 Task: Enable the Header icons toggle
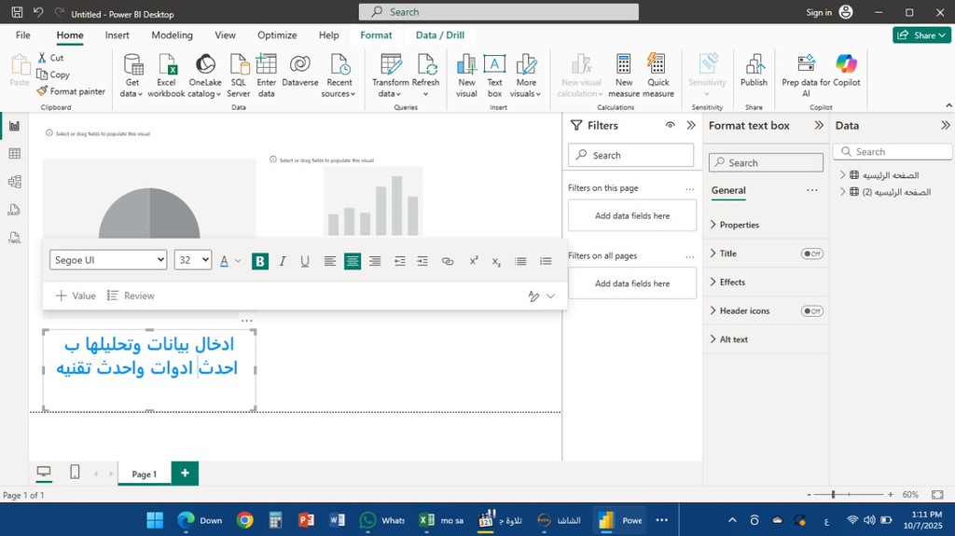pos(811,310)
